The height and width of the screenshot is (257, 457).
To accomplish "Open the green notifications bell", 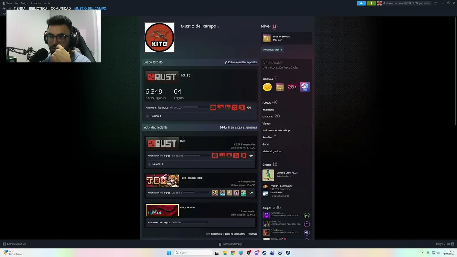I will (x=371, y=3).
